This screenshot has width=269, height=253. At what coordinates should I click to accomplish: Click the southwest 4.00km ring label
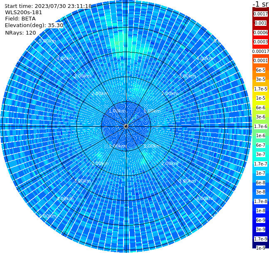(65, 198)
